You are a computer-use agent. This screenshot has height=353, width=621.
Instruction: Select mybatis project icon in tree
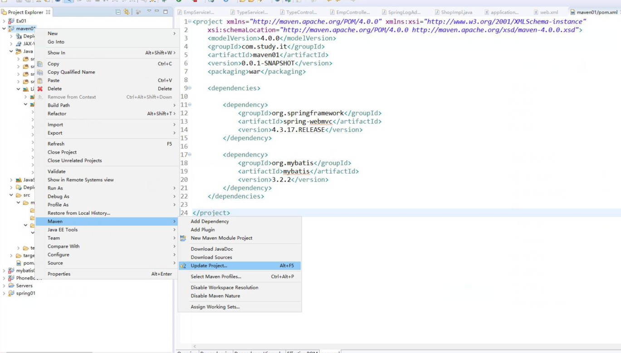11,271
